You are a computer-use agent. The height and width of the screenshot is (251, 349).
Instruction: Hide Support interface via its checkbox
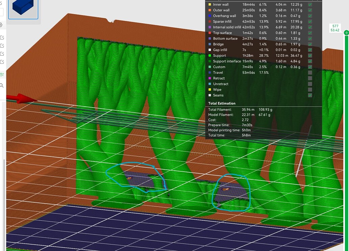point(310,61)
